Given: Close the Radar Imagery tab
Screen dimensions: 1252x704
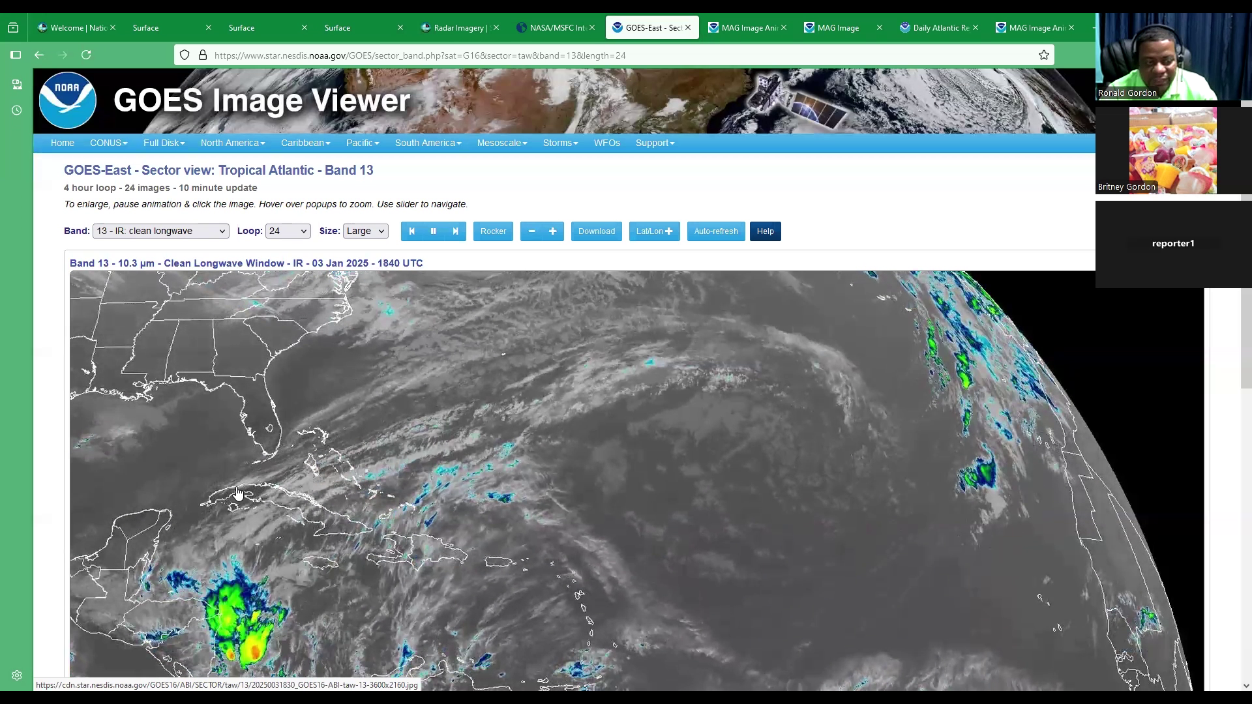Looking at the screenshot, I should 496,27.
